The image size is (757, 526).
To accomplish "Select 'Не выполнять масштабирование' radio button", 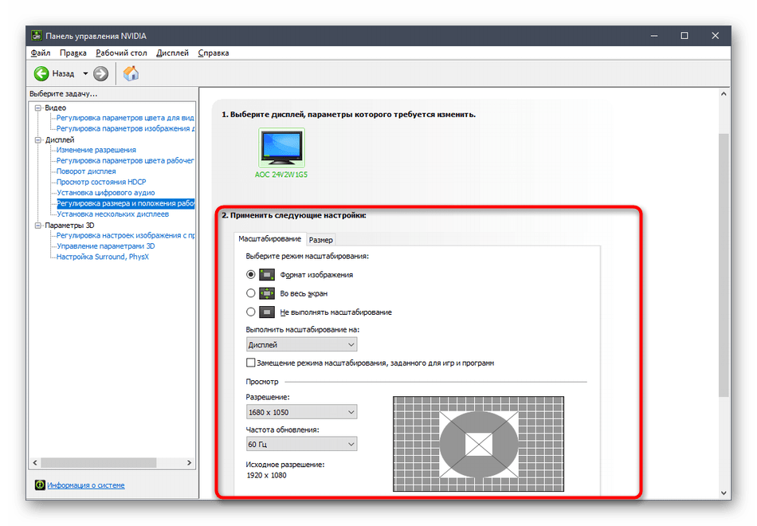I will click(251, 312).
